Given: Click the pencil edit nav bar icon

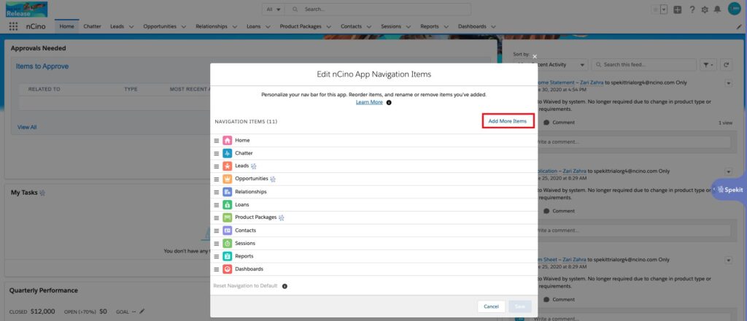Looking at the screenshot, I should tap(739, 27).
